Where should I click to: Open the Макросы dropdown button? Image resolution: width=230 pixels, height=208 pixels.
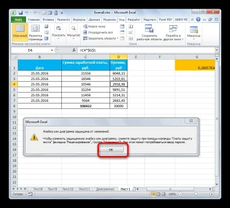tap(194, 33)
